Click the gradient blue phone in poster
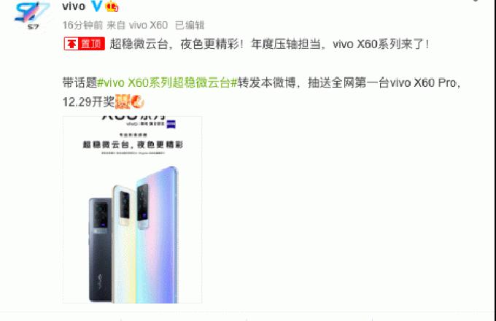Viewport: 496px width, 321px height. pyautogui.click(x=158, y=236)
